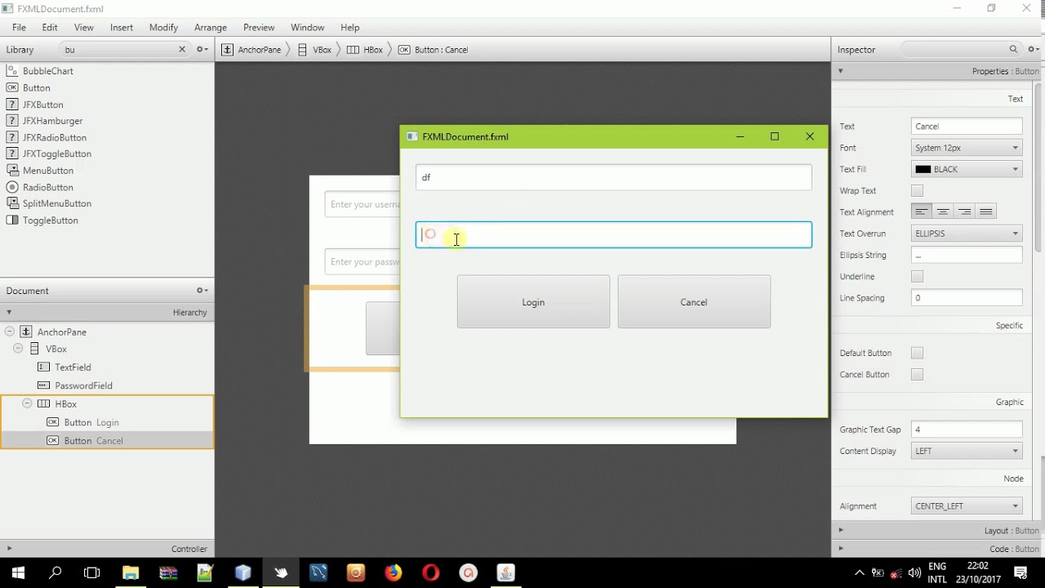Open the Library panel gear menu

pos(202,49)
